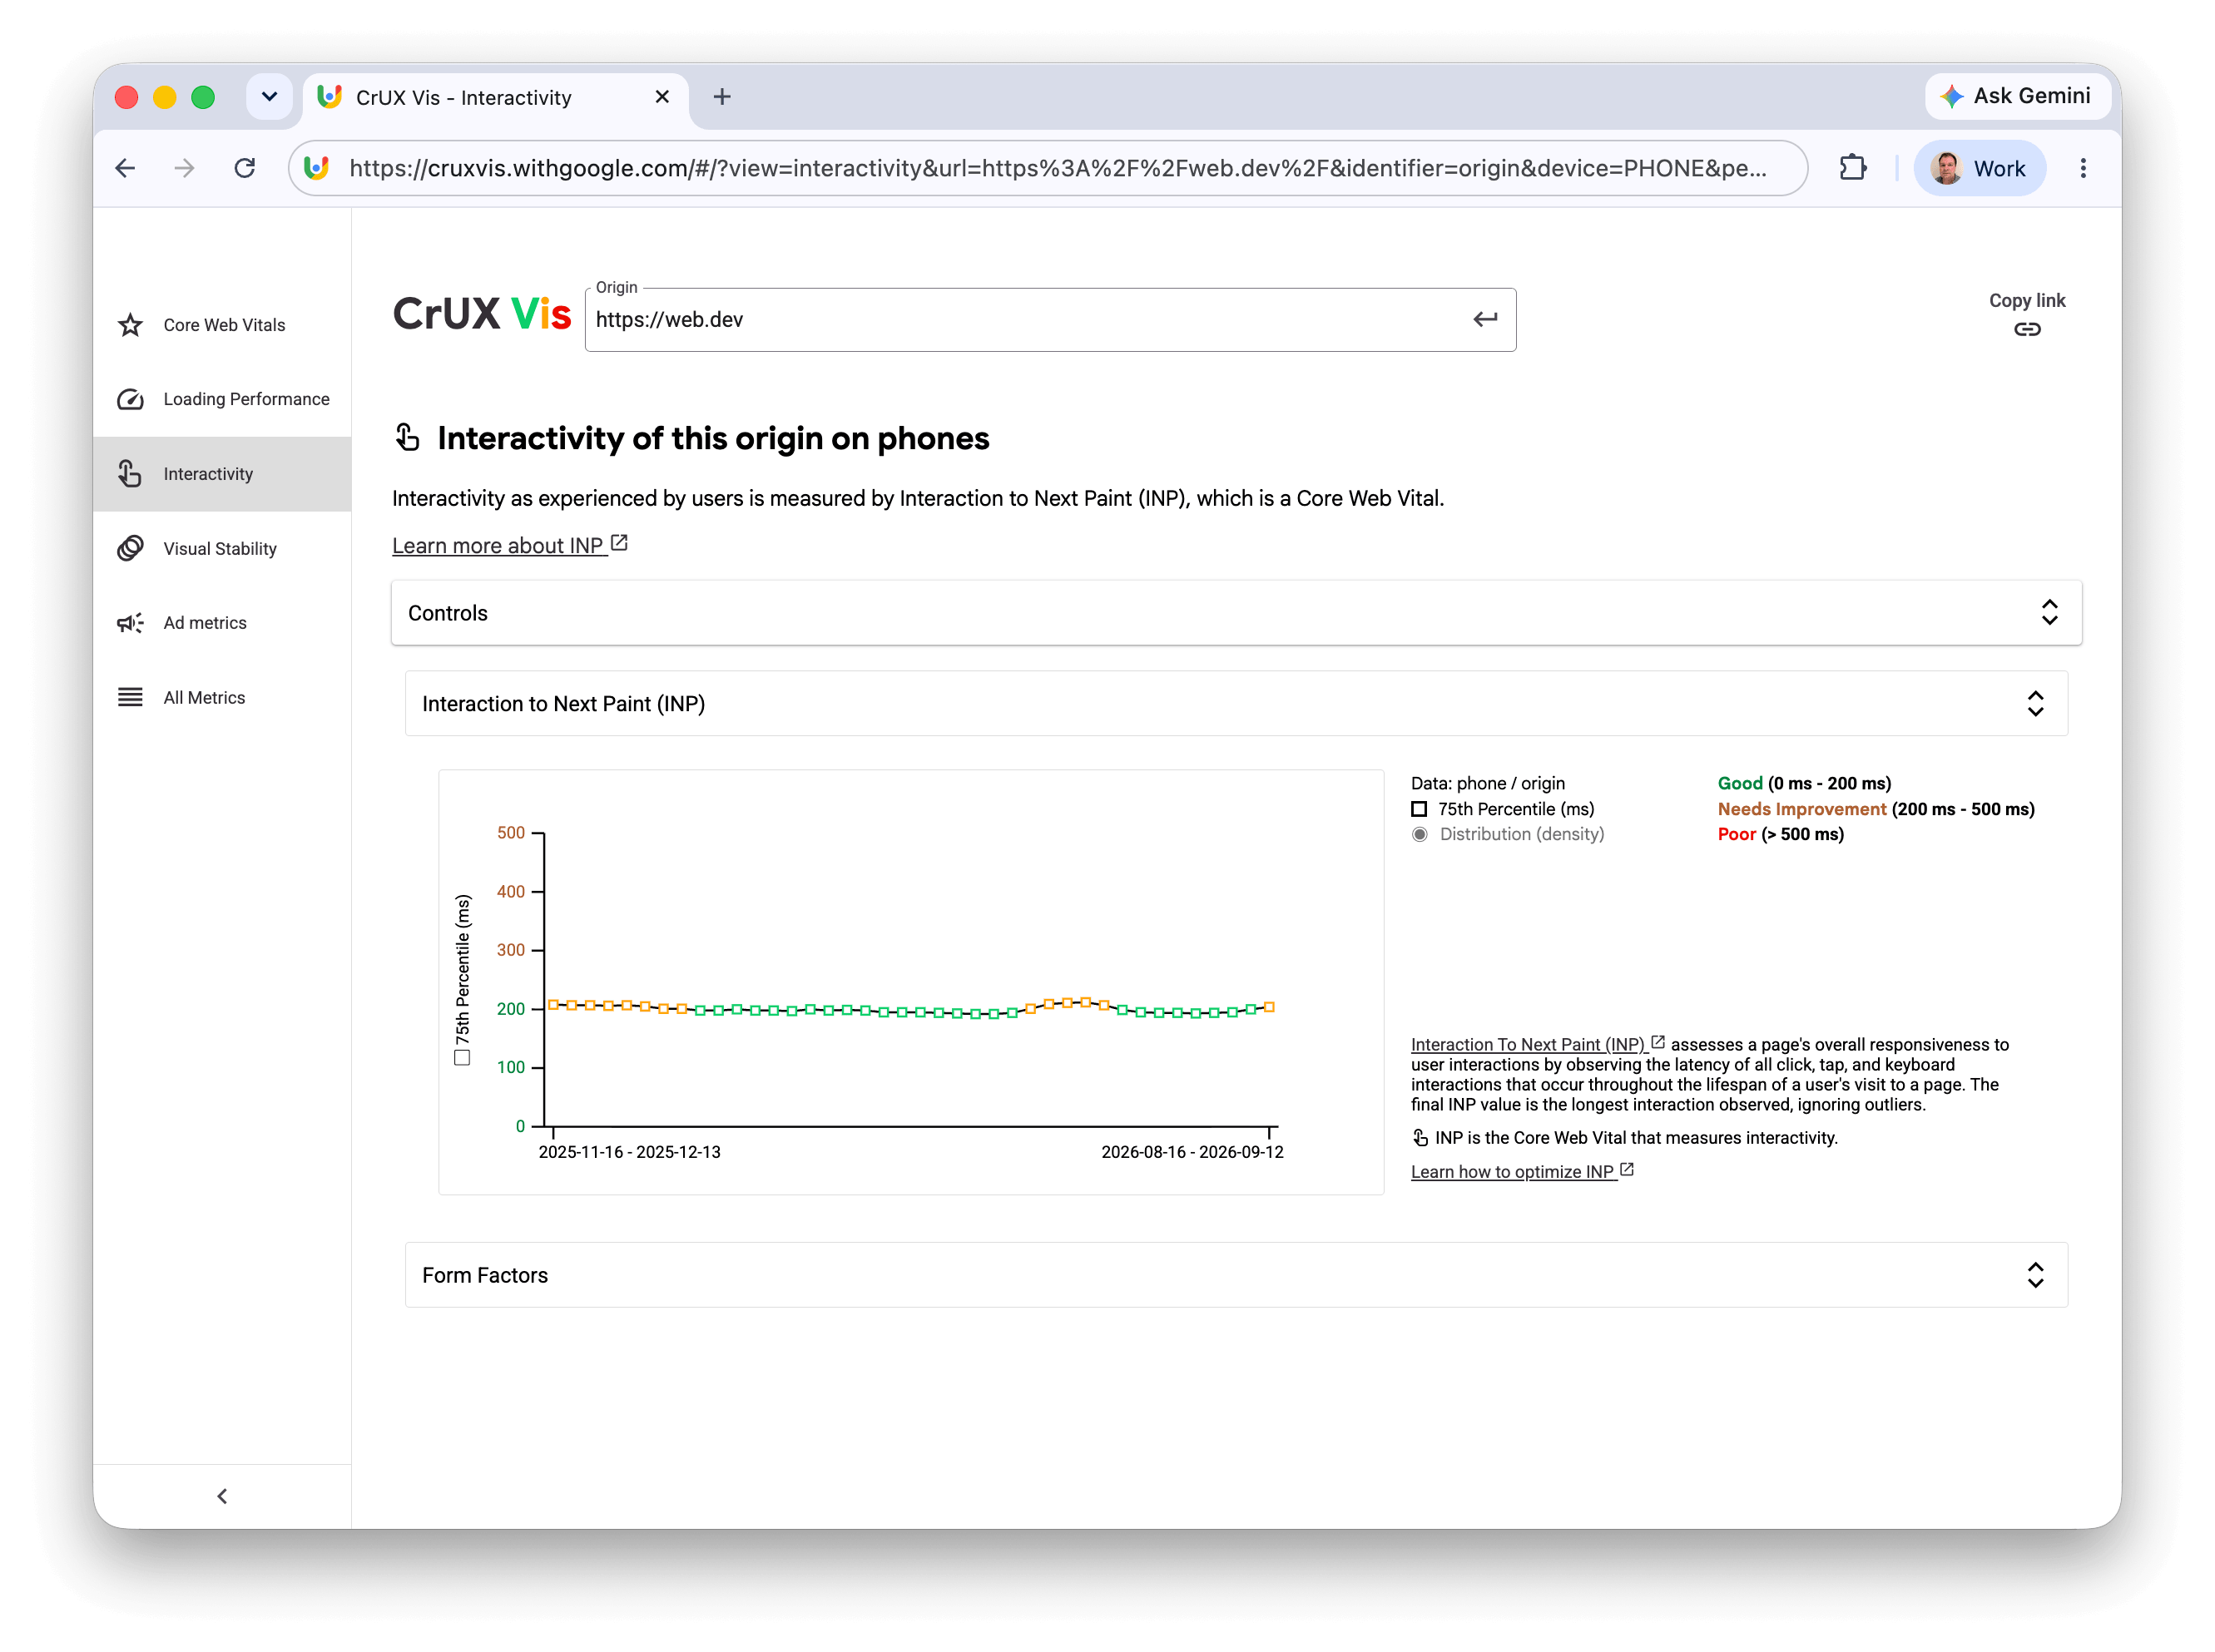Open the Work profile button

coord(1979,168)
